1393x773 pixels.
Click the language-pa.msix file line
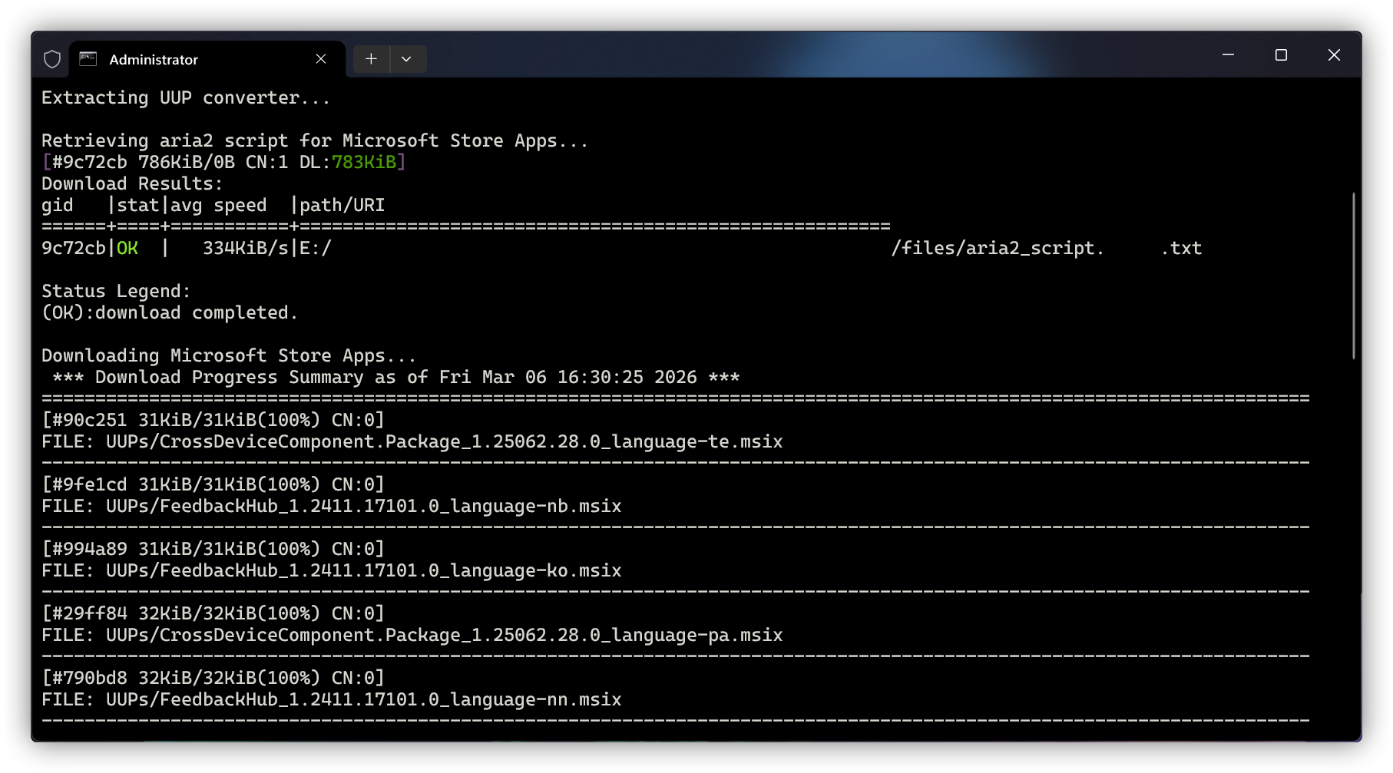pos(444,635)
